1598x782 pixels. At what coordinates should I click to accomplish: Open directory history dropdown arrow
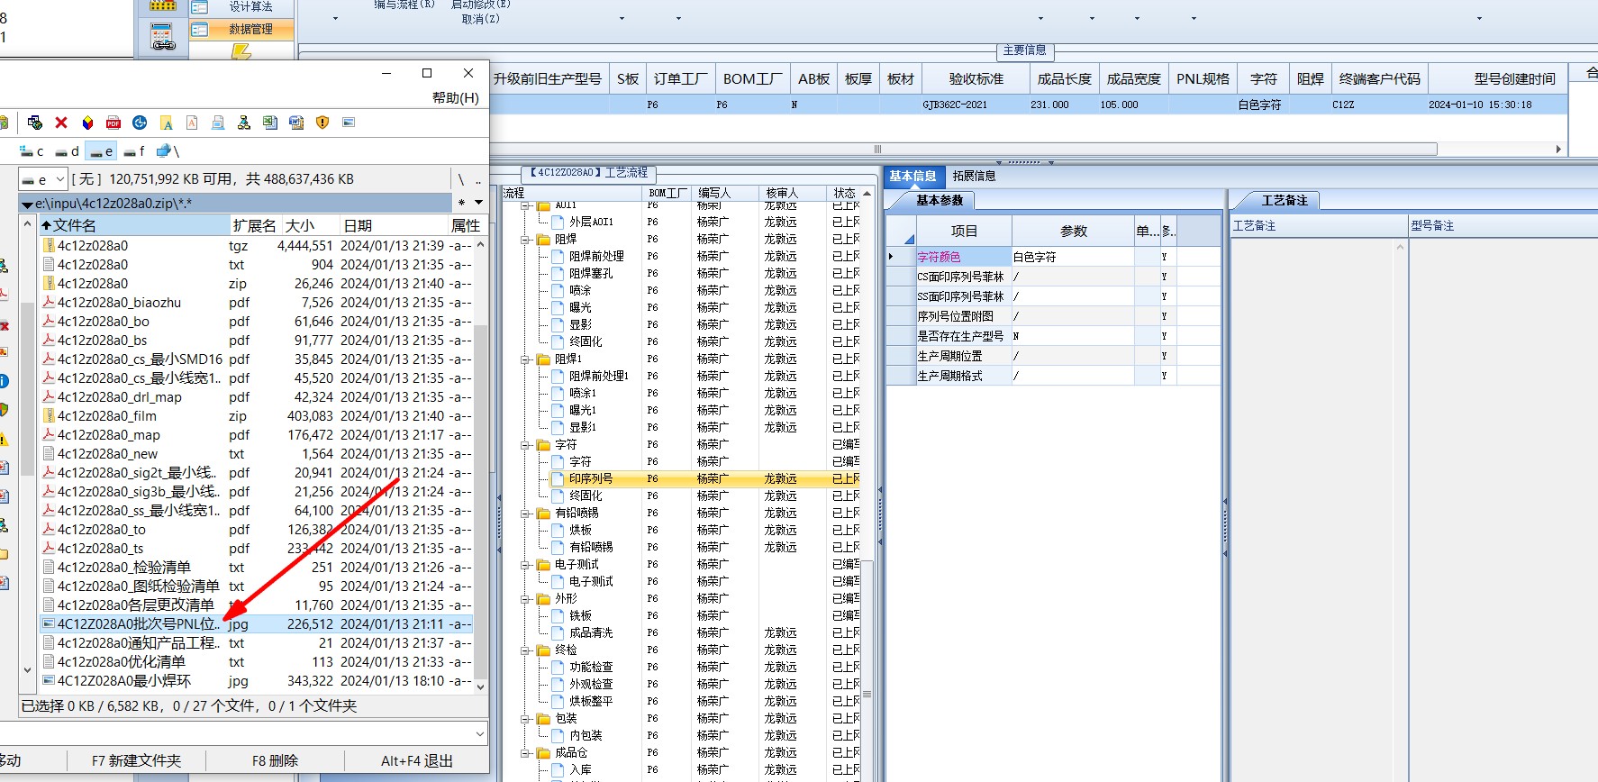(x=479, y=204)
